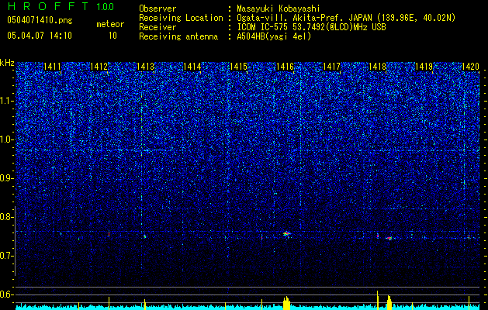Click the Receiving Location label
The image size is (488, 310).
[181, 18]
